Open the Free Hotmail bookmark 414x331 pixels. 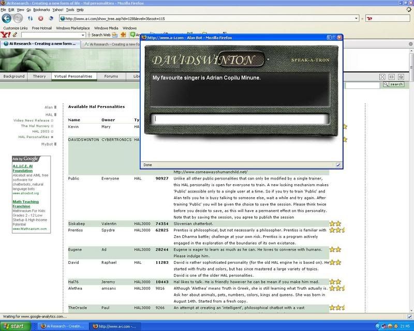[x=42, y=28]
